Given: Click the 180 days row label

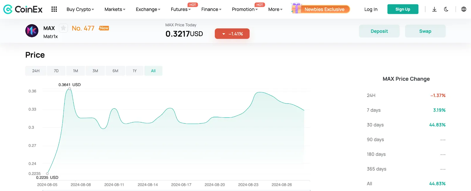Looking at the screenshot, I should click(376, 154).
